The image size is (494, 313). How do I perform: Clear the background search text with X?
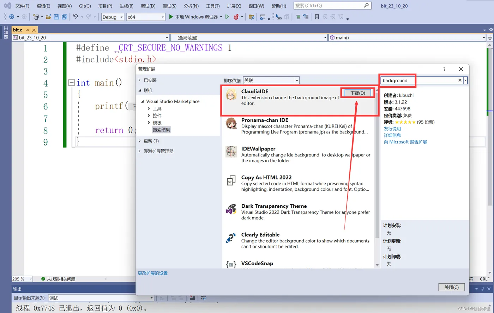(460, 80)
